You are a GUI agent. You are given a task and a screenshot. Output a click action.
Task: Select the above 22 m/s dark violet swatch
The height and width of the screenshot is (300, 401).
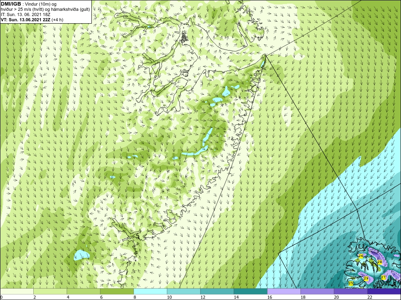click(384, 292)
